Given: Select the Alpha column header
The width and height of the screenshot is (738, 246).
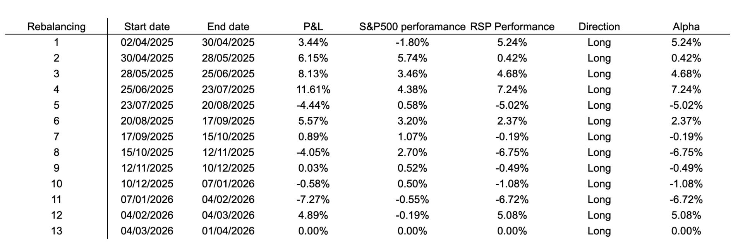Looking at the screenshot, I should click(686, 27).
